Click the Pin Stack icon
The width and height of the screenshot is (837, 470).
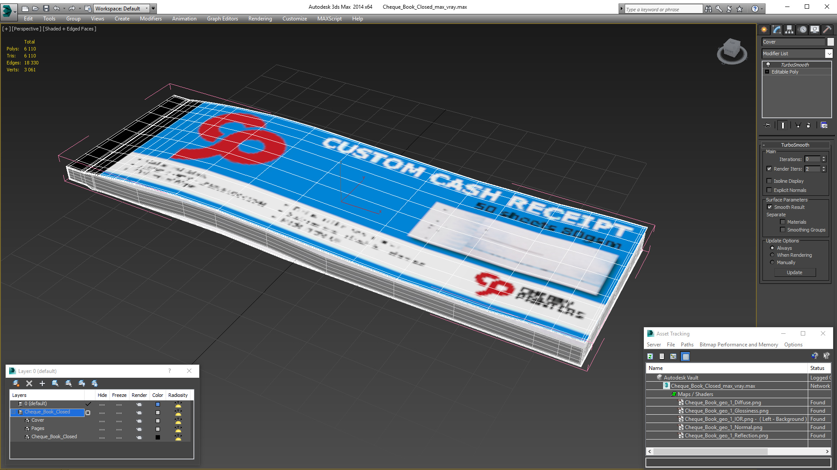point(768,125)
